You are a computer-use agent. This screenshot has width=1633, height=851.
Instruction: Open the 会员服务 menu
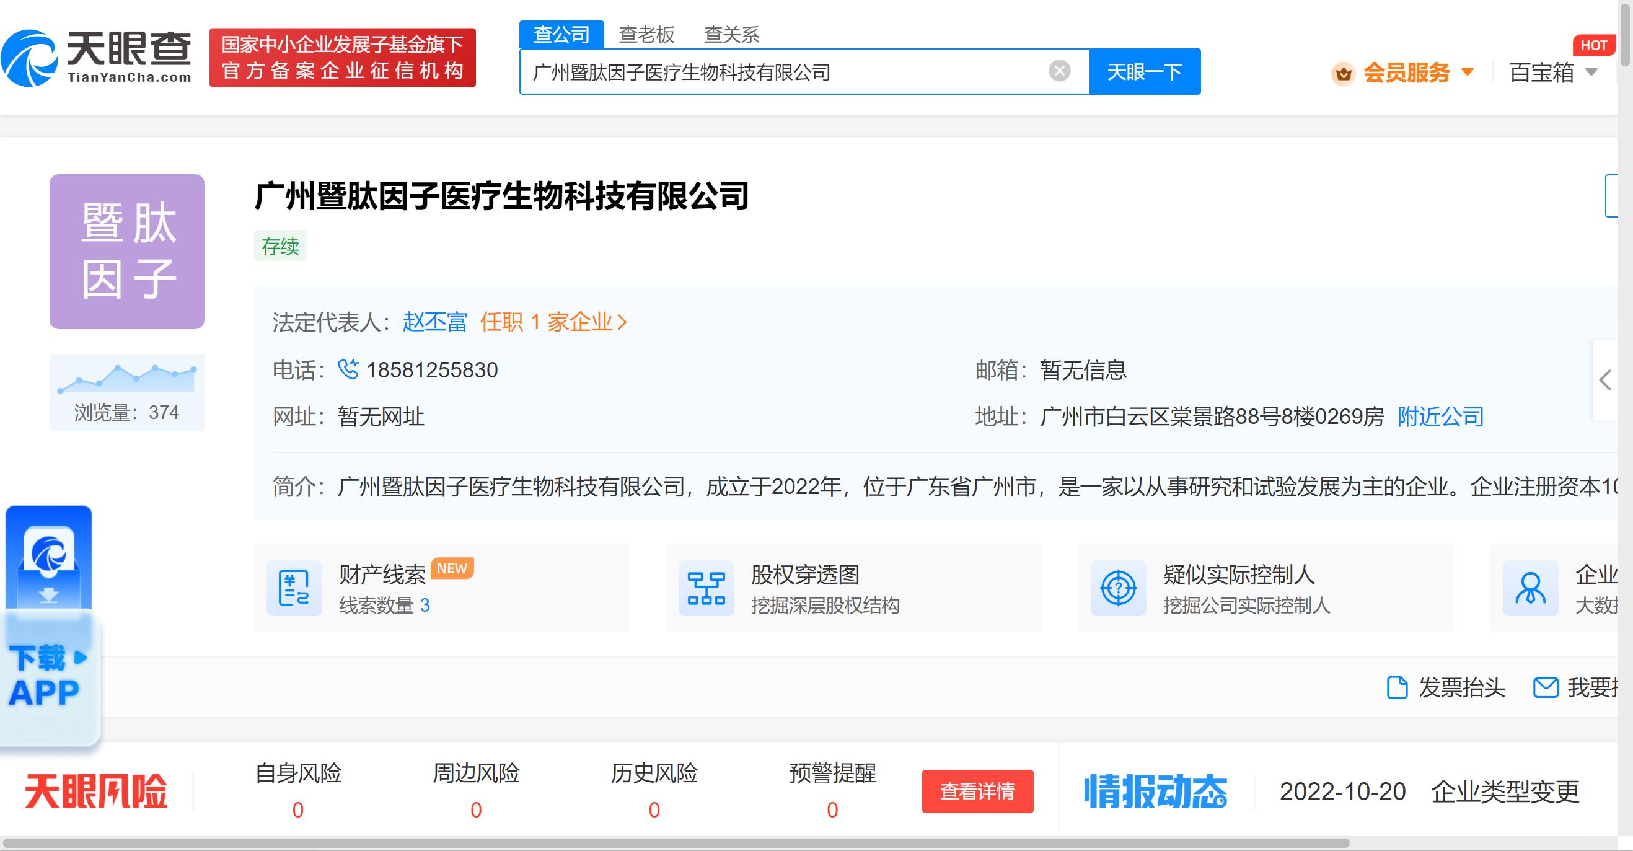pyautogui.click(x=1407, y=73)
